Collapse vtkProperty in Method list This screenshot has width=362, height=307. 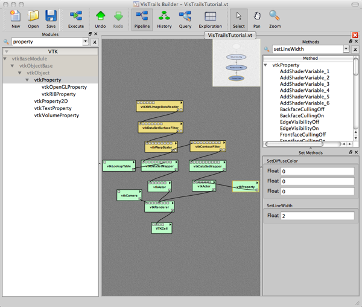point(265,65)
